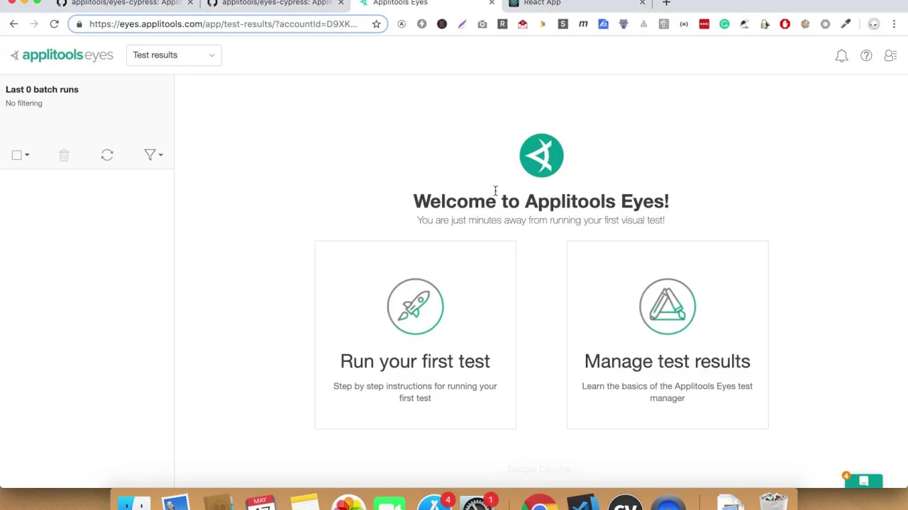The height and width of the screenshot is (510, 908).
Task: Click the Grammarly extension icon
Action: coord(724,24)
